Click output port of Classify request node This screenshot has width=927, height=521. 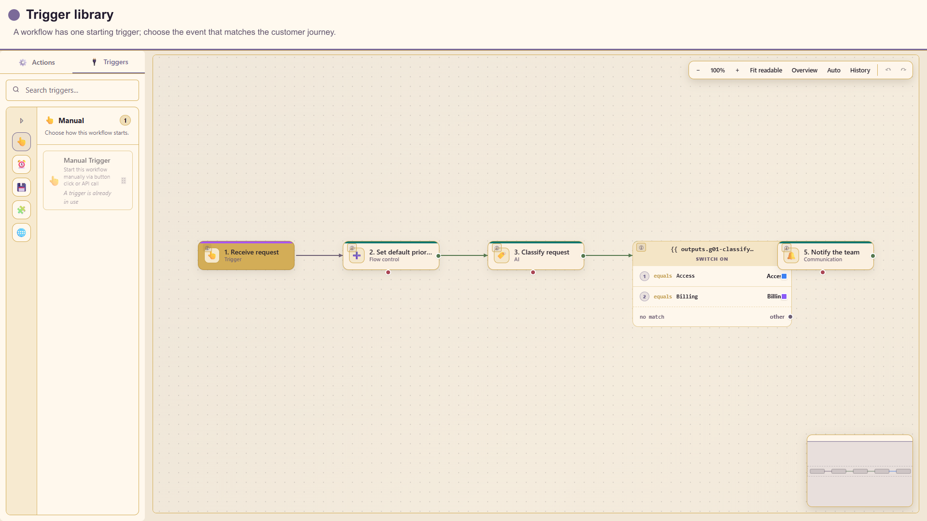[583, 256]
